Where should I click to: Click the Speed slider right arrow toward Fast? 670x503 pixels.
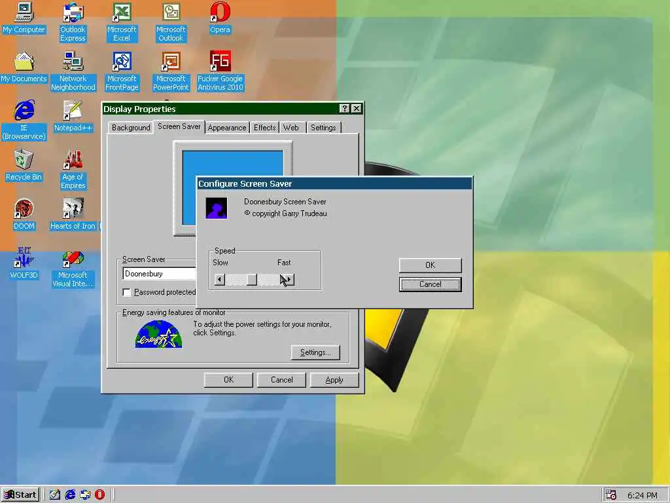click(x=289, y=280)
